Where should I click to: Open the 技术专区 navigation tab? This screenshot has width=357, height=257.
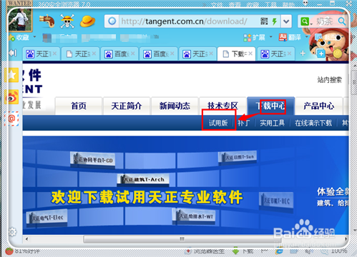[x=222, y=106]
